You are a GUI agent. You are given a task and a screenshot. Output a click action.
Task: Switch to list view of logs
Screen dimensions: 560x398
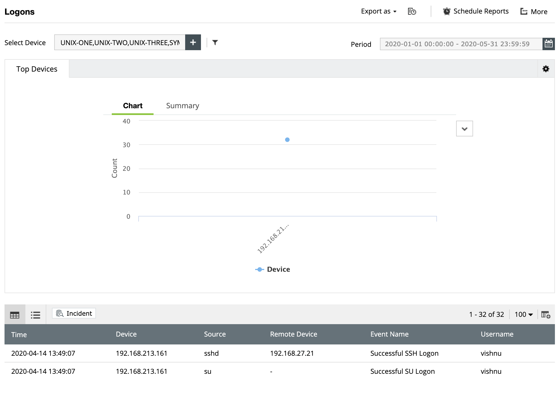tap(36, 315)
